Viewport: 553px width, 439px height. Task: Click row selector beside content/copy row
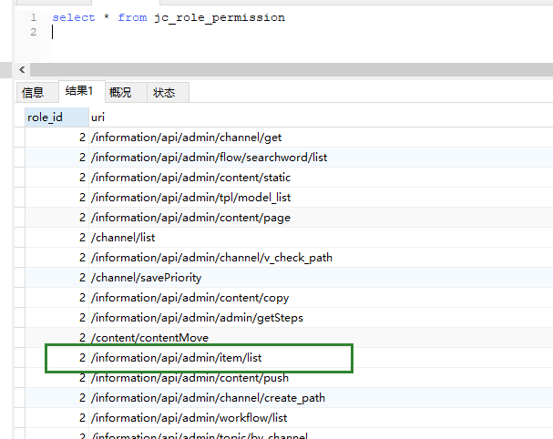click(20, 298)
